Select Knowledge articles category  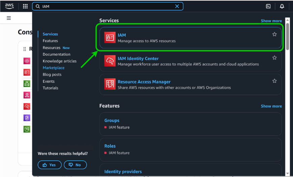coord(60,61)
